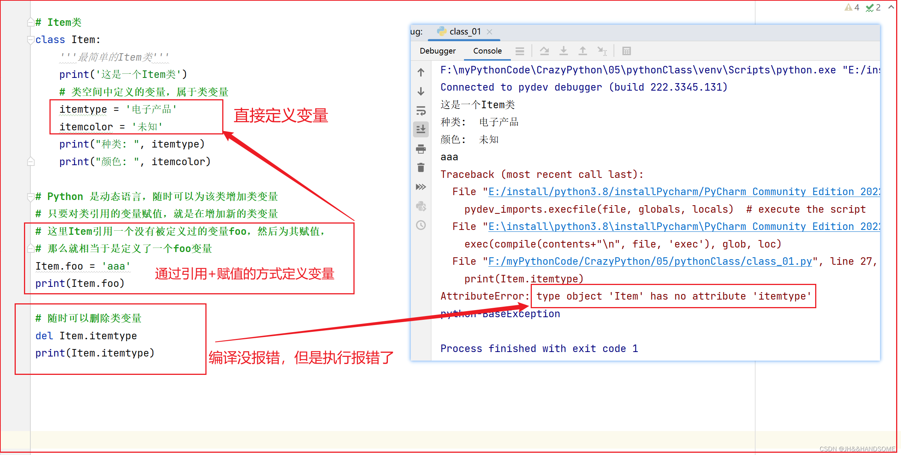Viewport: 901px width, 455px height.
Task: Open the E:/install/python3.8 traceback file link
Action: (x=684, y=192)
